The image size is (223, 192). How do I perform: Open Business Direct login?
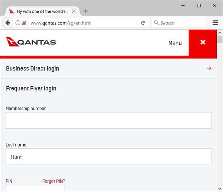(x=109, y=68)
